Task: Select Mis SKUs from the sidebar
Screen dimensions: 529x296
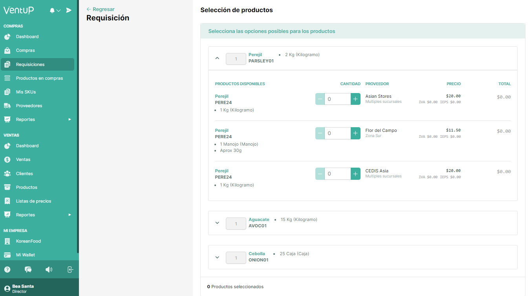Action: point(27,92)
